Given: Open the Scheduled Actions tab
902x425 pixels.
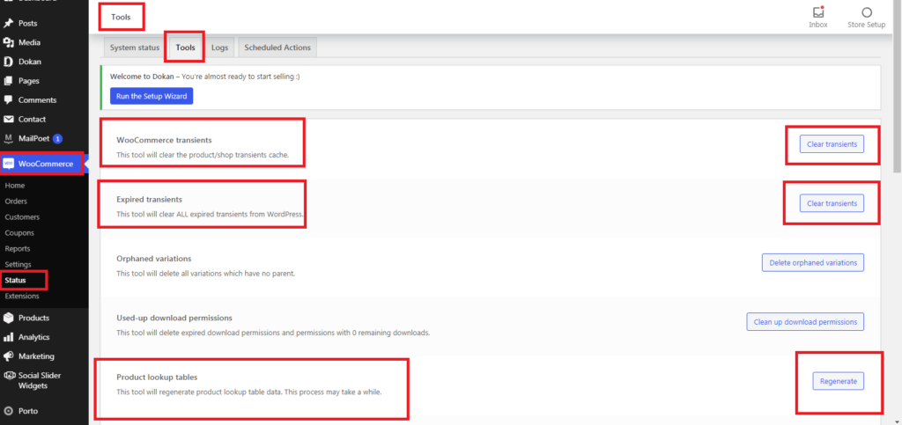Looking at the screenshot, I should [277, 48].
